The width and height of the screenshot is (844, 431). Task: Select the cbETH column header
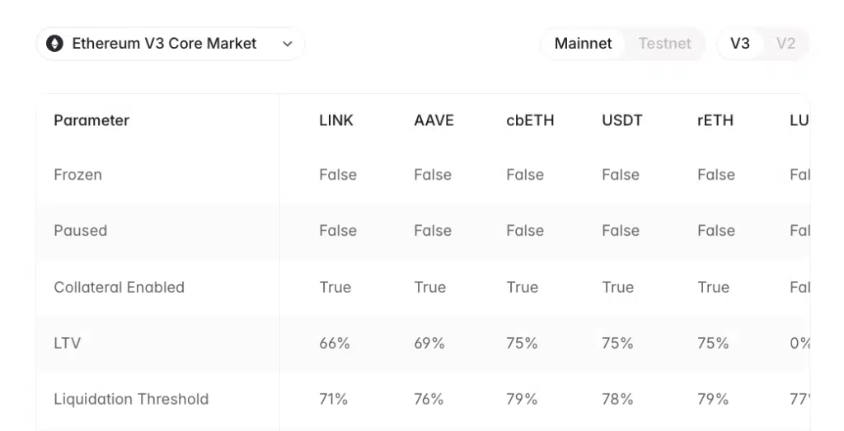click(530, 120)
